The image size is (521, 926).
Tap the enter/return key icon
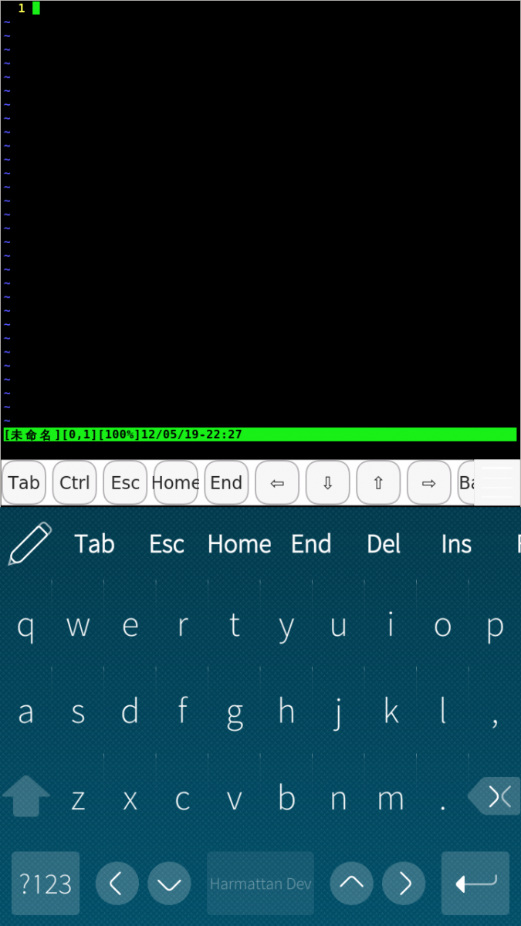pyautogui.click(x=475, y=884)
